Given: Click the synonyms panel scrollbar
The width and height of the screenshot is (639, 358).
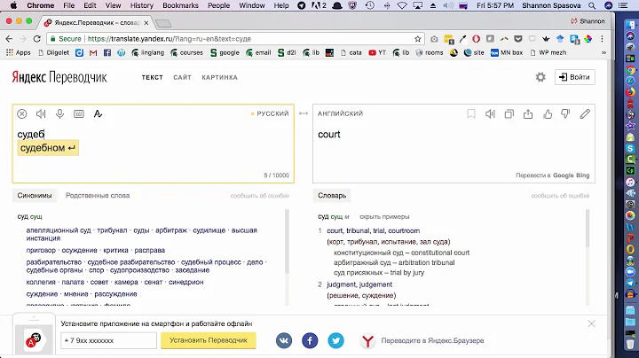Looking at the screenshot, I should pyautogui.click(x=287, y=241).
